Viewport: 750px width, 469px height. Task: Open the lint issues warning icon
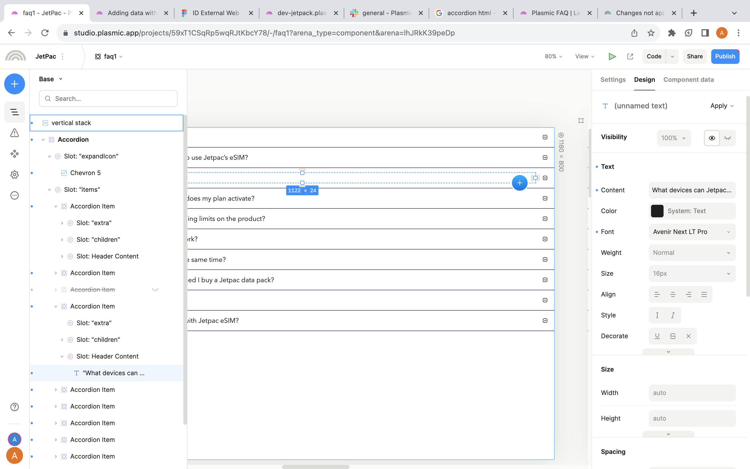[15, 133]
